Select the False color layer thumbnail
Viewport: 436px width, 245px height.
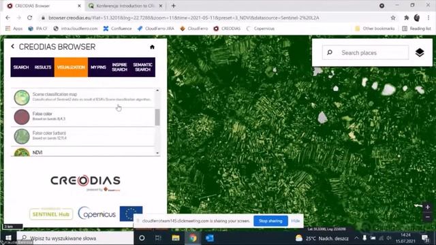[x=22, y=117]
